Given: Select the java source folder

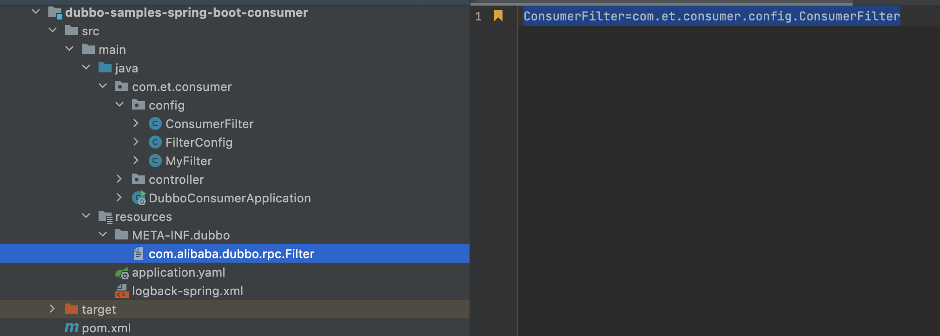Looking at the screenshot, I should point(126,68).
